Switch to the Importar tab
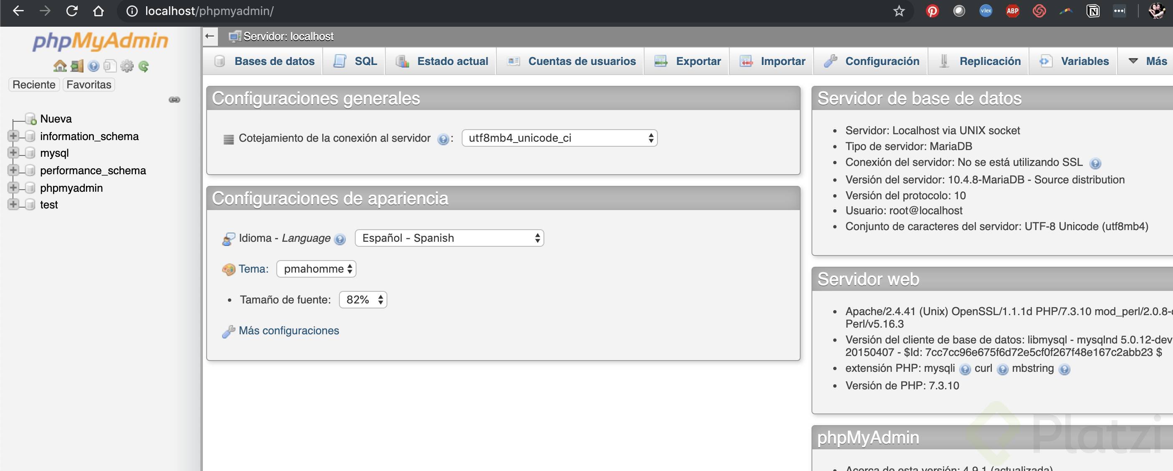Image resolution: width=1173 pixels, height=471 pixels. tap(772, 61)
